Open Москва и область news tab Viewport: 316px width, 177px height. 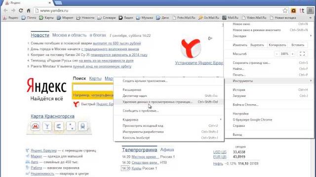69,35
